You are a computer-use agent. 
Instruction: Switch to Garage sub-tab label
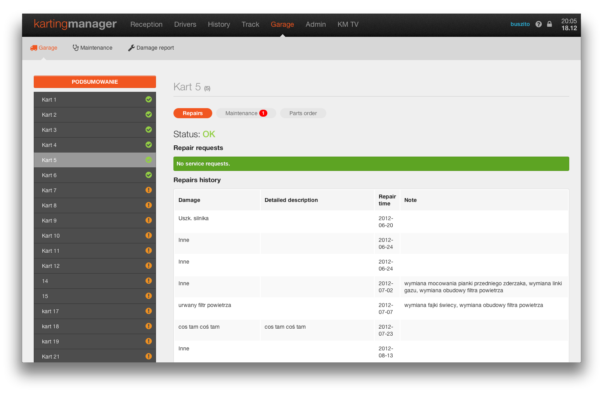[x=48, y=48]
